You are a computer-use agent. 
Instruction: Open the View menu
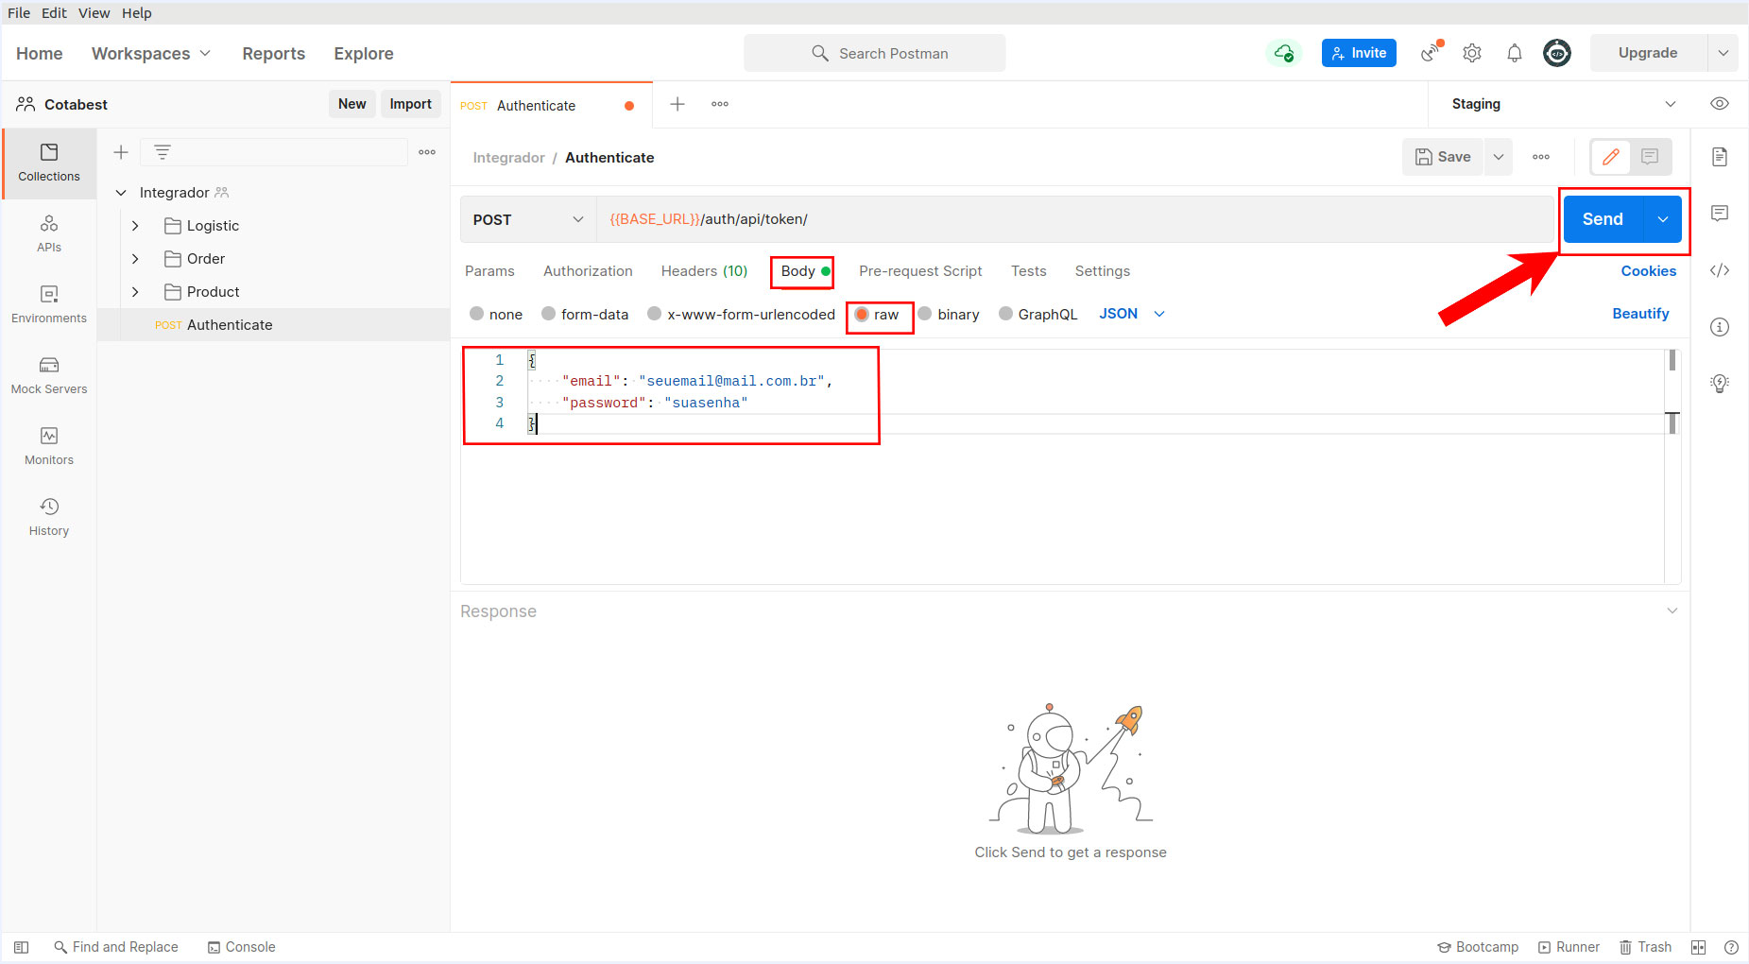(x=94, y=13)
